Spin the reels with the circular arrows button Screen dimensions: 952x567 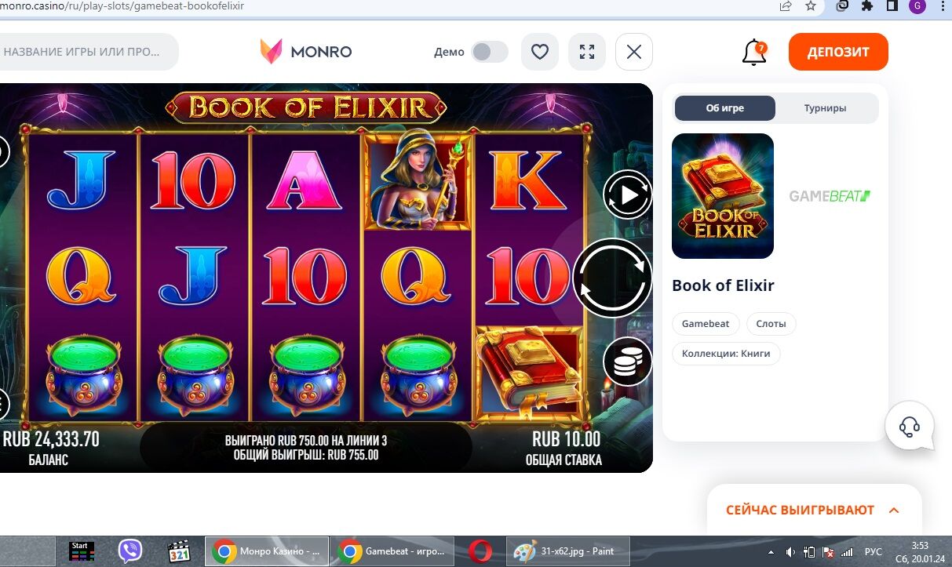(x=612, y=278)
